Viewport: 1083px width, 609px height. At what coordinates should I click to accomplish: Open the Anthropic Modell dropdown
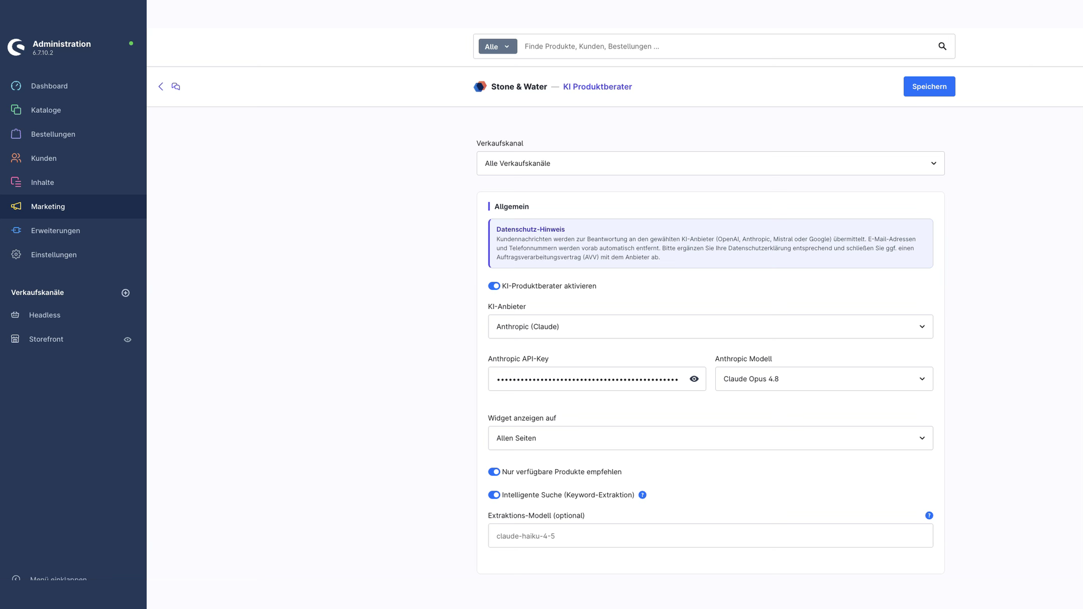pos(824,379)
